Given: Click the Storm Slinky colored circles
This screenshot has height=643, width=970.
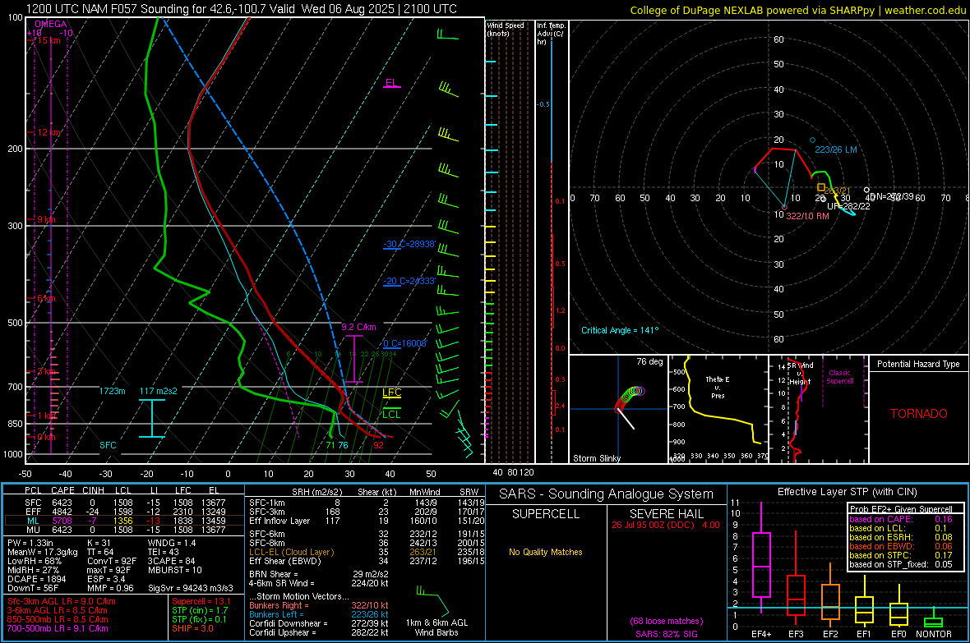Looking at the screenshot, I should [630, 399].
